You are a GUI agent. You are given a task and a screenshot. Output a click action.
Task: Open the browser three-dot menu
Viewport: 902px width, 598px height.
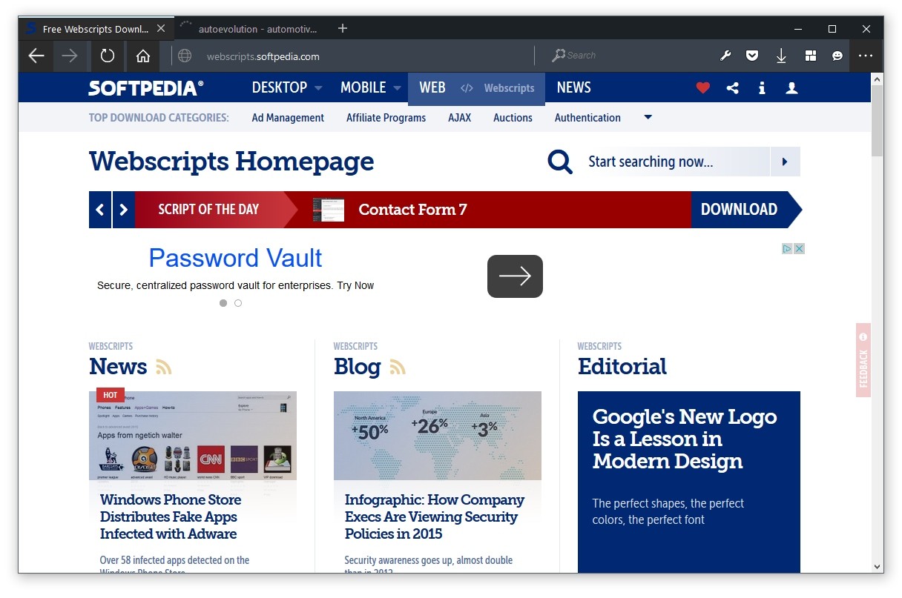pos(866,56)
